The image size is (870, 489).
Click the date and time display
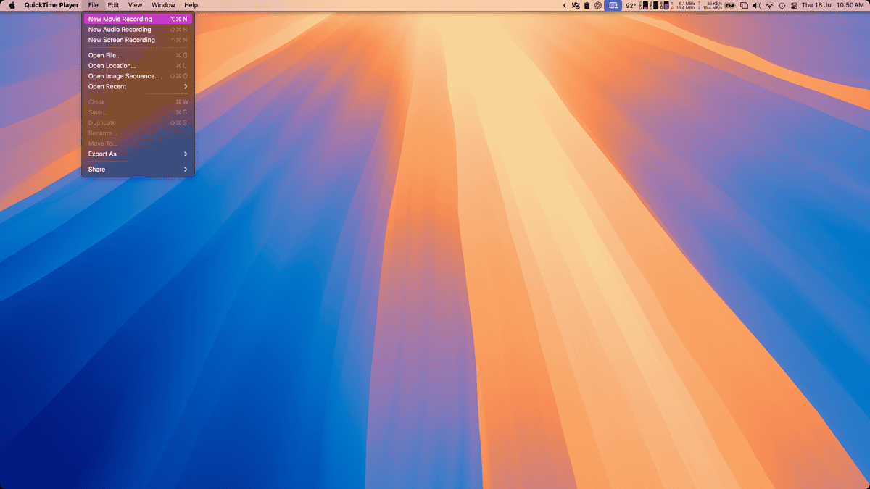pyautogui.click(x=832, y=5)
